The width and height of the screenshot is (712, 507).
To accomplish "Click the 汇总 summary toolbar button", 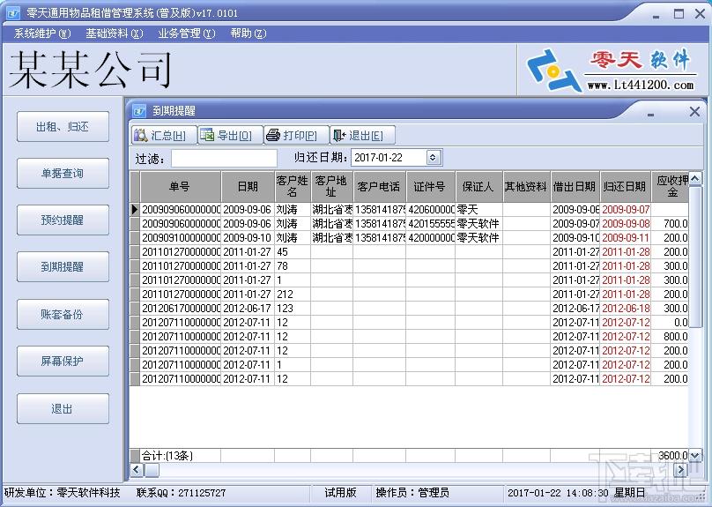I will click(159, 135).
